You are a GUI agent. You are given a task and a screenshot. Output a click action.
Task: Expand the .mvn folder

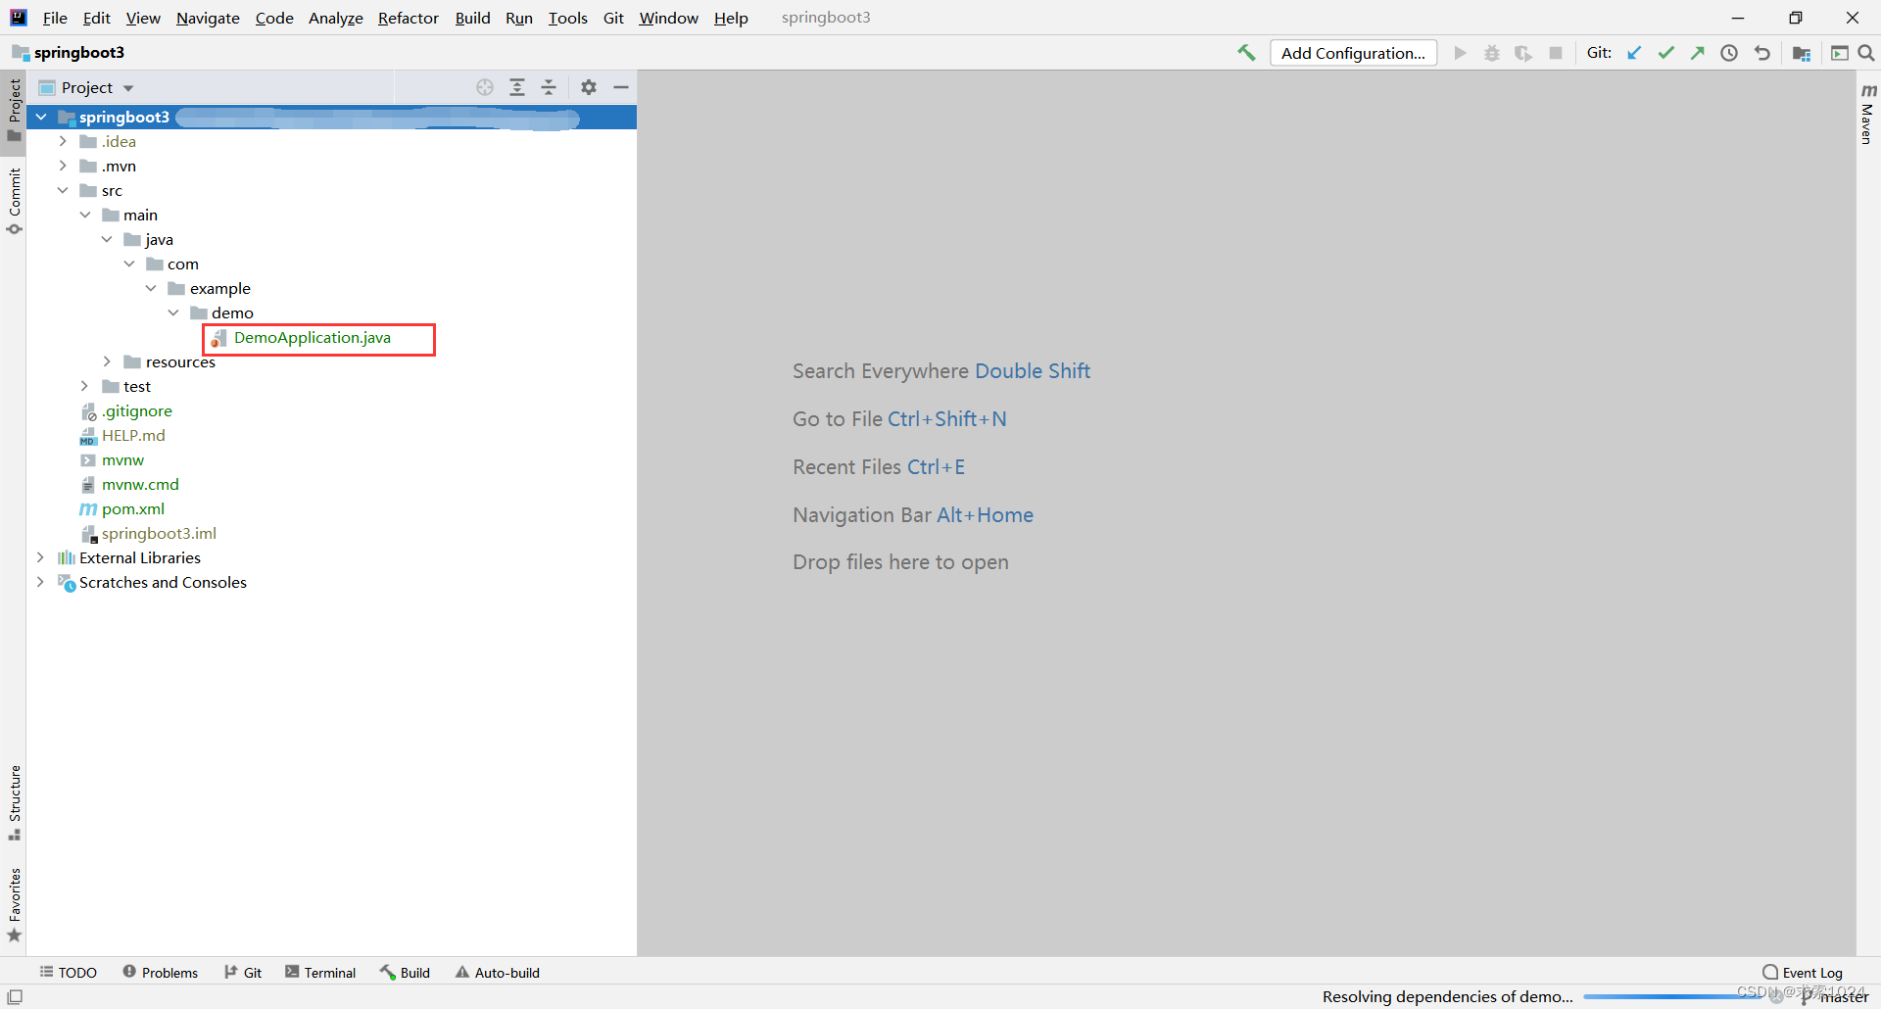click(x=63, y=166)
